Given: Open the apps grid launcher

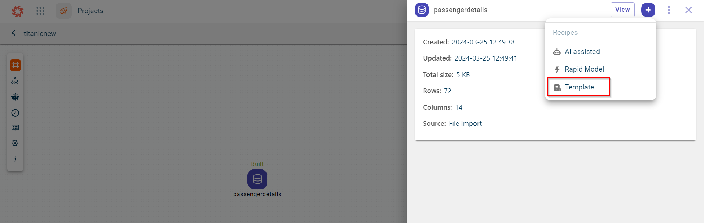Looking at the screenshot, I should 40,11.
